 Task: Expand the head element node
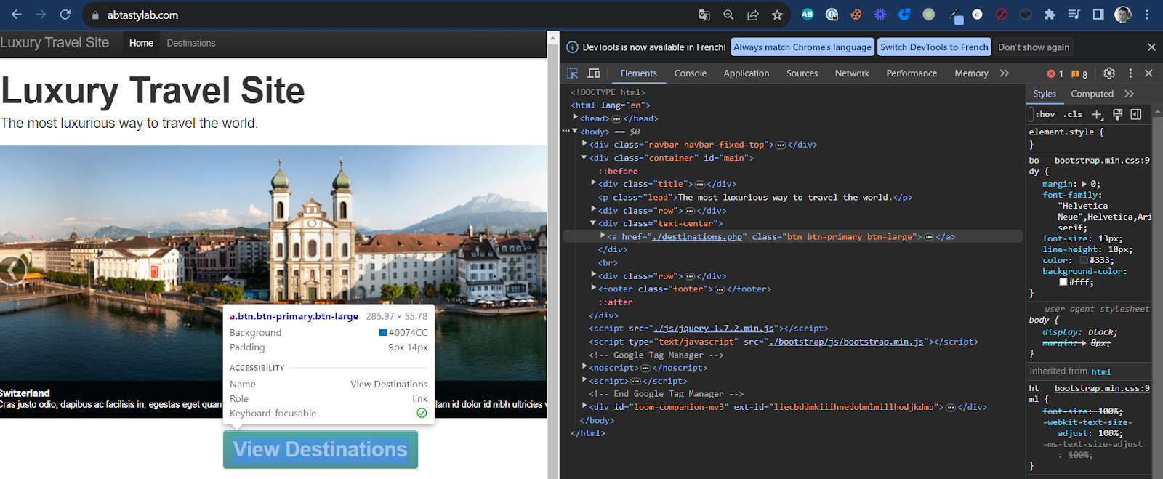575,118
